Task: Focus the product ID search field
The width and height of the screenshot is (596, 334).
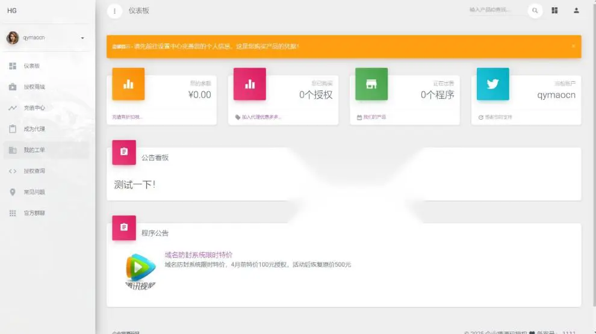Action: [495, 10]
